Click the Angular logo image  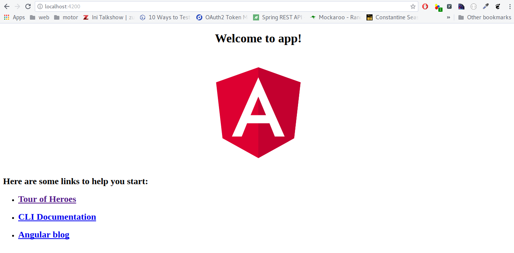[258, 113]
